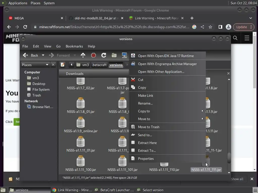
Task: Click the File System icon in sidebar
Action: [29, 89]
